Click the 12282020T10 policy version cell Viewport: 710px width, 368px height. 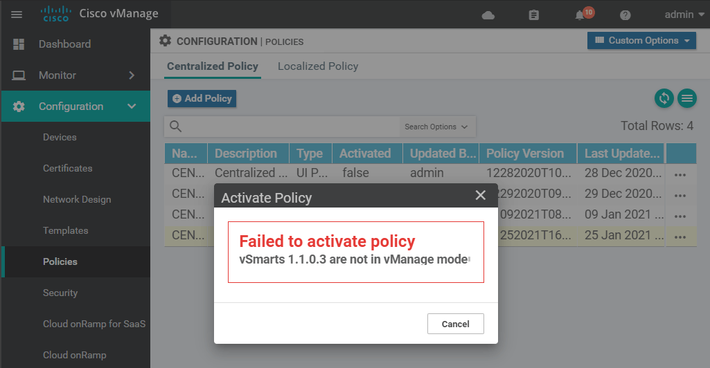coord(529,173)
